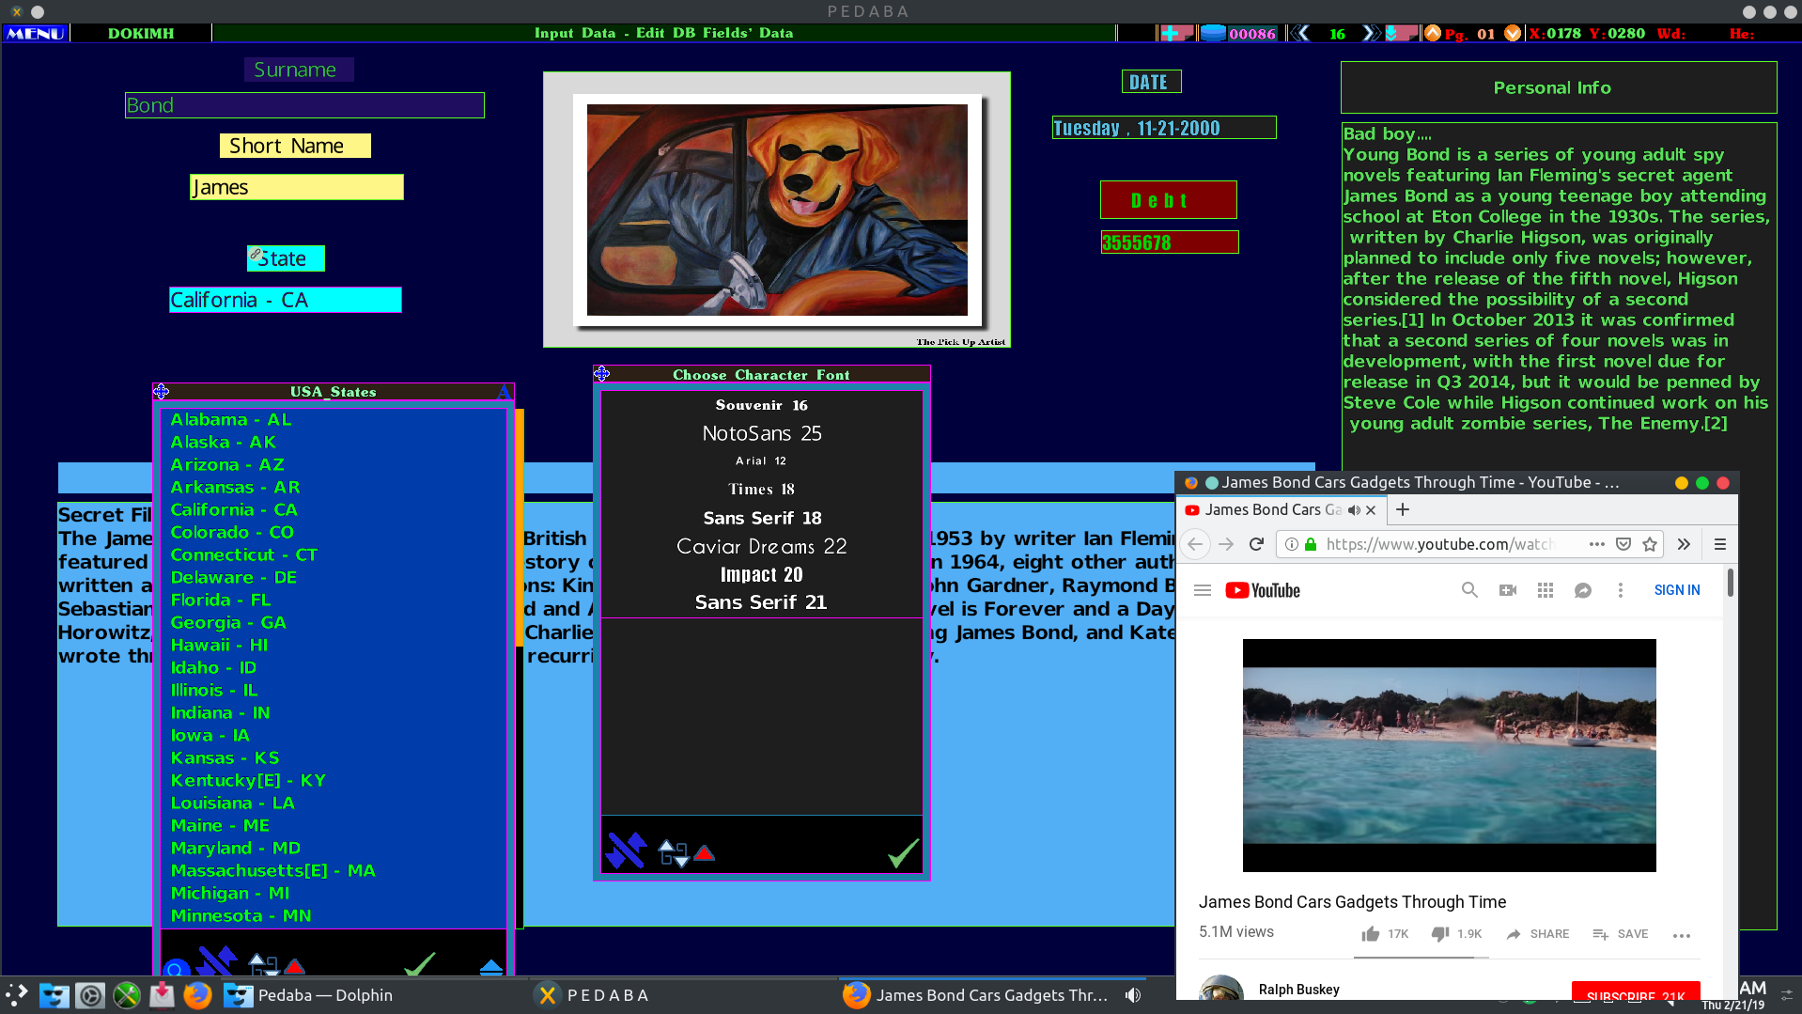Click the SHARE button under the video

(x=1538, y=934)
